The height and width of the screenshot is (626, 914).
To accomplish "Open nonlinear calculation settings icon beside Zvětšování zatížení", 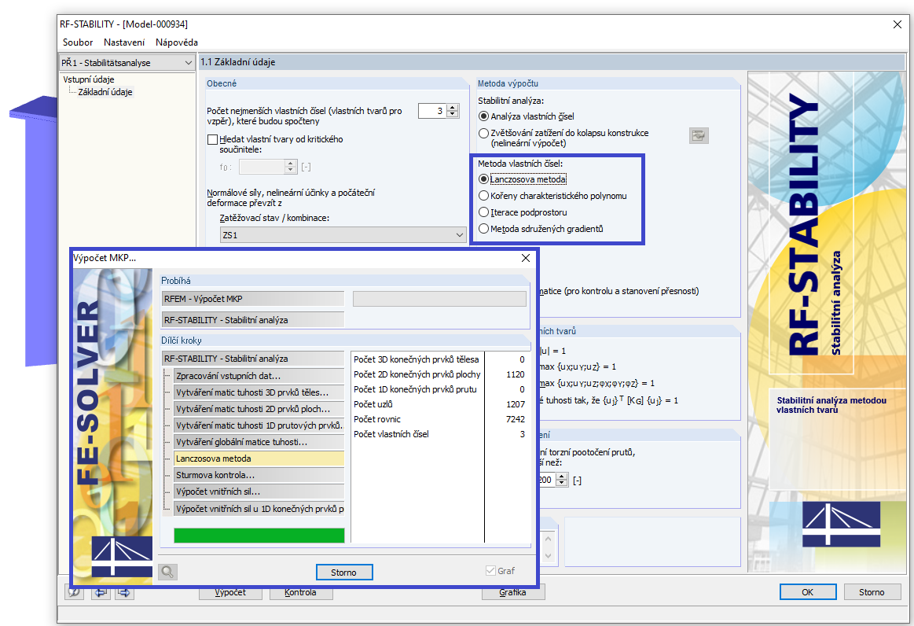I will tap(699, 136).
